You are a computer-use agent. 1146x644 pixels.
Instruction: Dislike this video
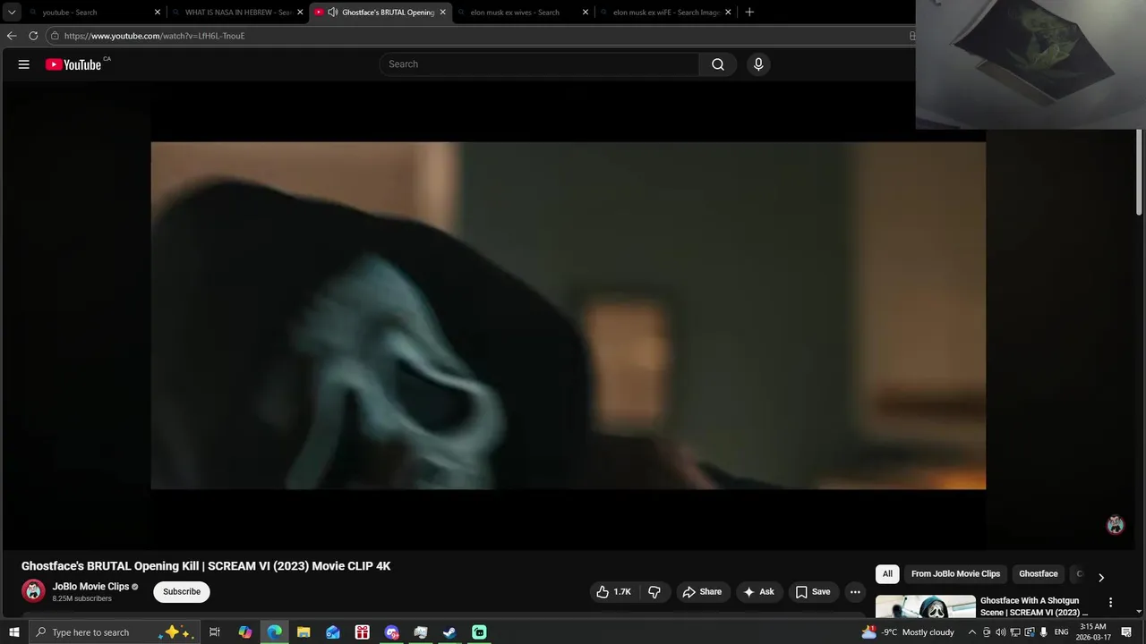tap(654, 592)
